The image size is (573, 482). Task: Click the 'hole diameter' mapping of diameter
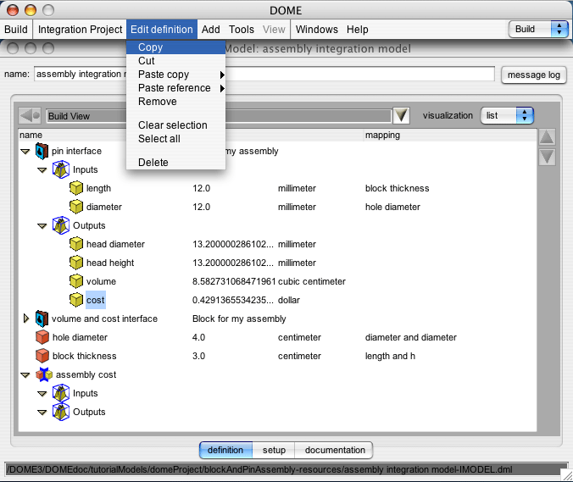tap(392, 207)
